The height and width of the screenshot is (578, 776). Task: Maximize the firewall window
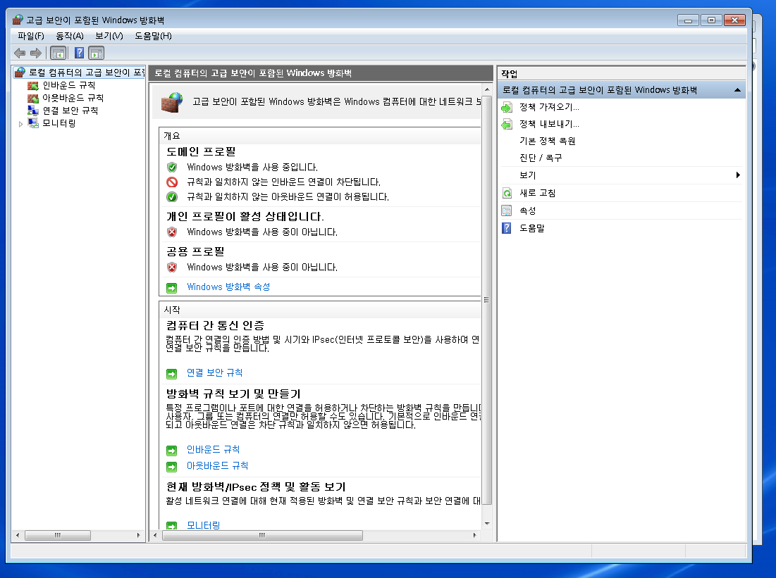tap(711, 20)
